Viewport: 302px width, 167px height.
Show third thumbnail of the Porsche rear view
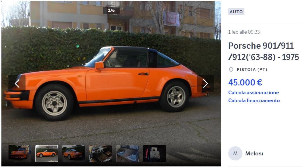[73, 154]
